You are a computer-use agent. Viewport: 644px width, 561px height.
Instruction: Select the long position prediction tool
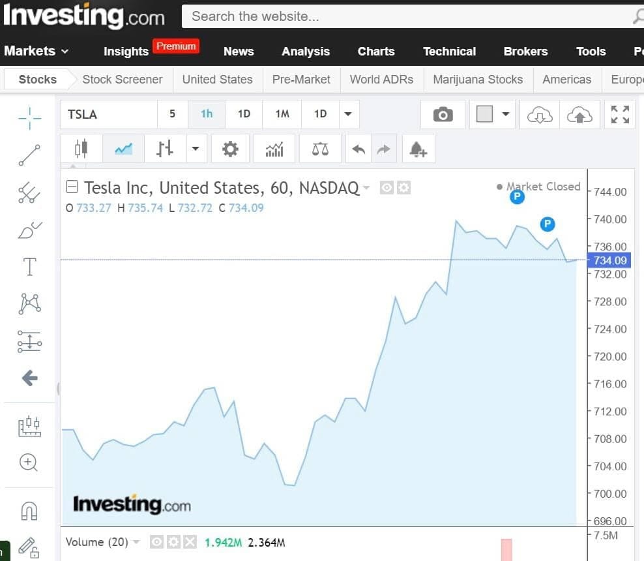pyautogui.click(x=29, y=342)
